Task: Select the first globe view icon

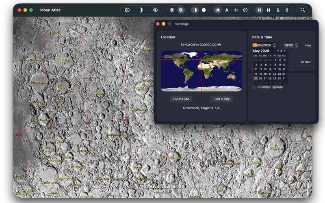Action: [x=172, y=10]
